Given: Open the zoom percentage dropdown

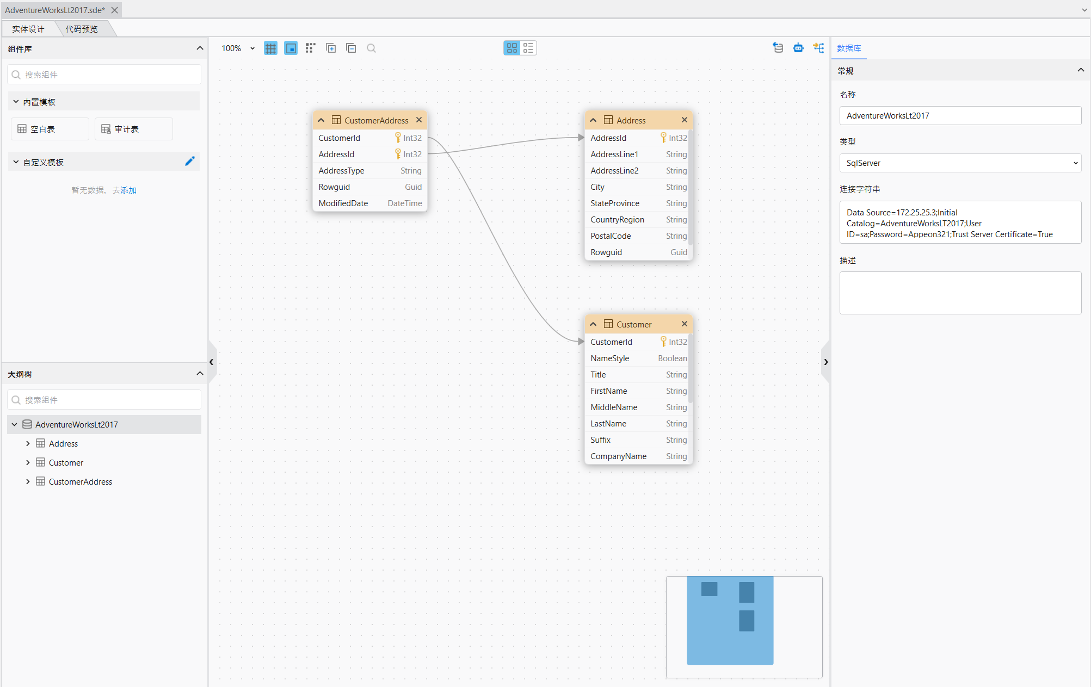Looking at the screenshot, I should click(x=252, y=48).
